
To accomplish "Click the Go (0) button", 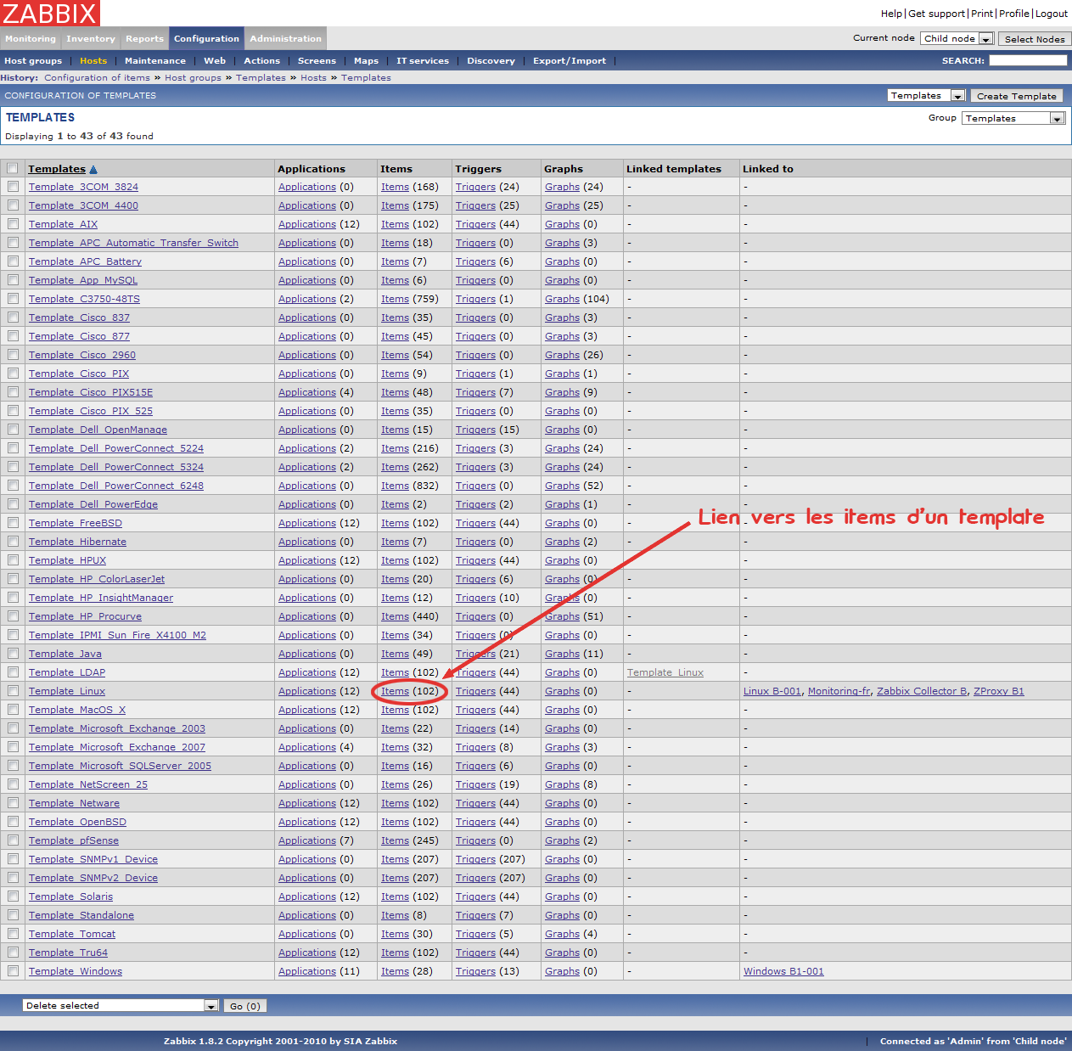I will pos(245,1006).
